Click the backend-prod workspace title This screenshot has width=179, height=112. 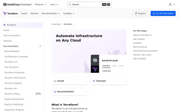click(110, 60)
